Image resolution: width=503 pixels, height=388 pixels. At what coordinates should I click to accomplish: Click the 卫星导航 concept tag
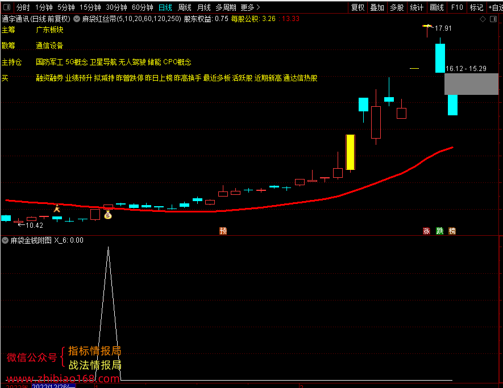click(x=103, y=62)
